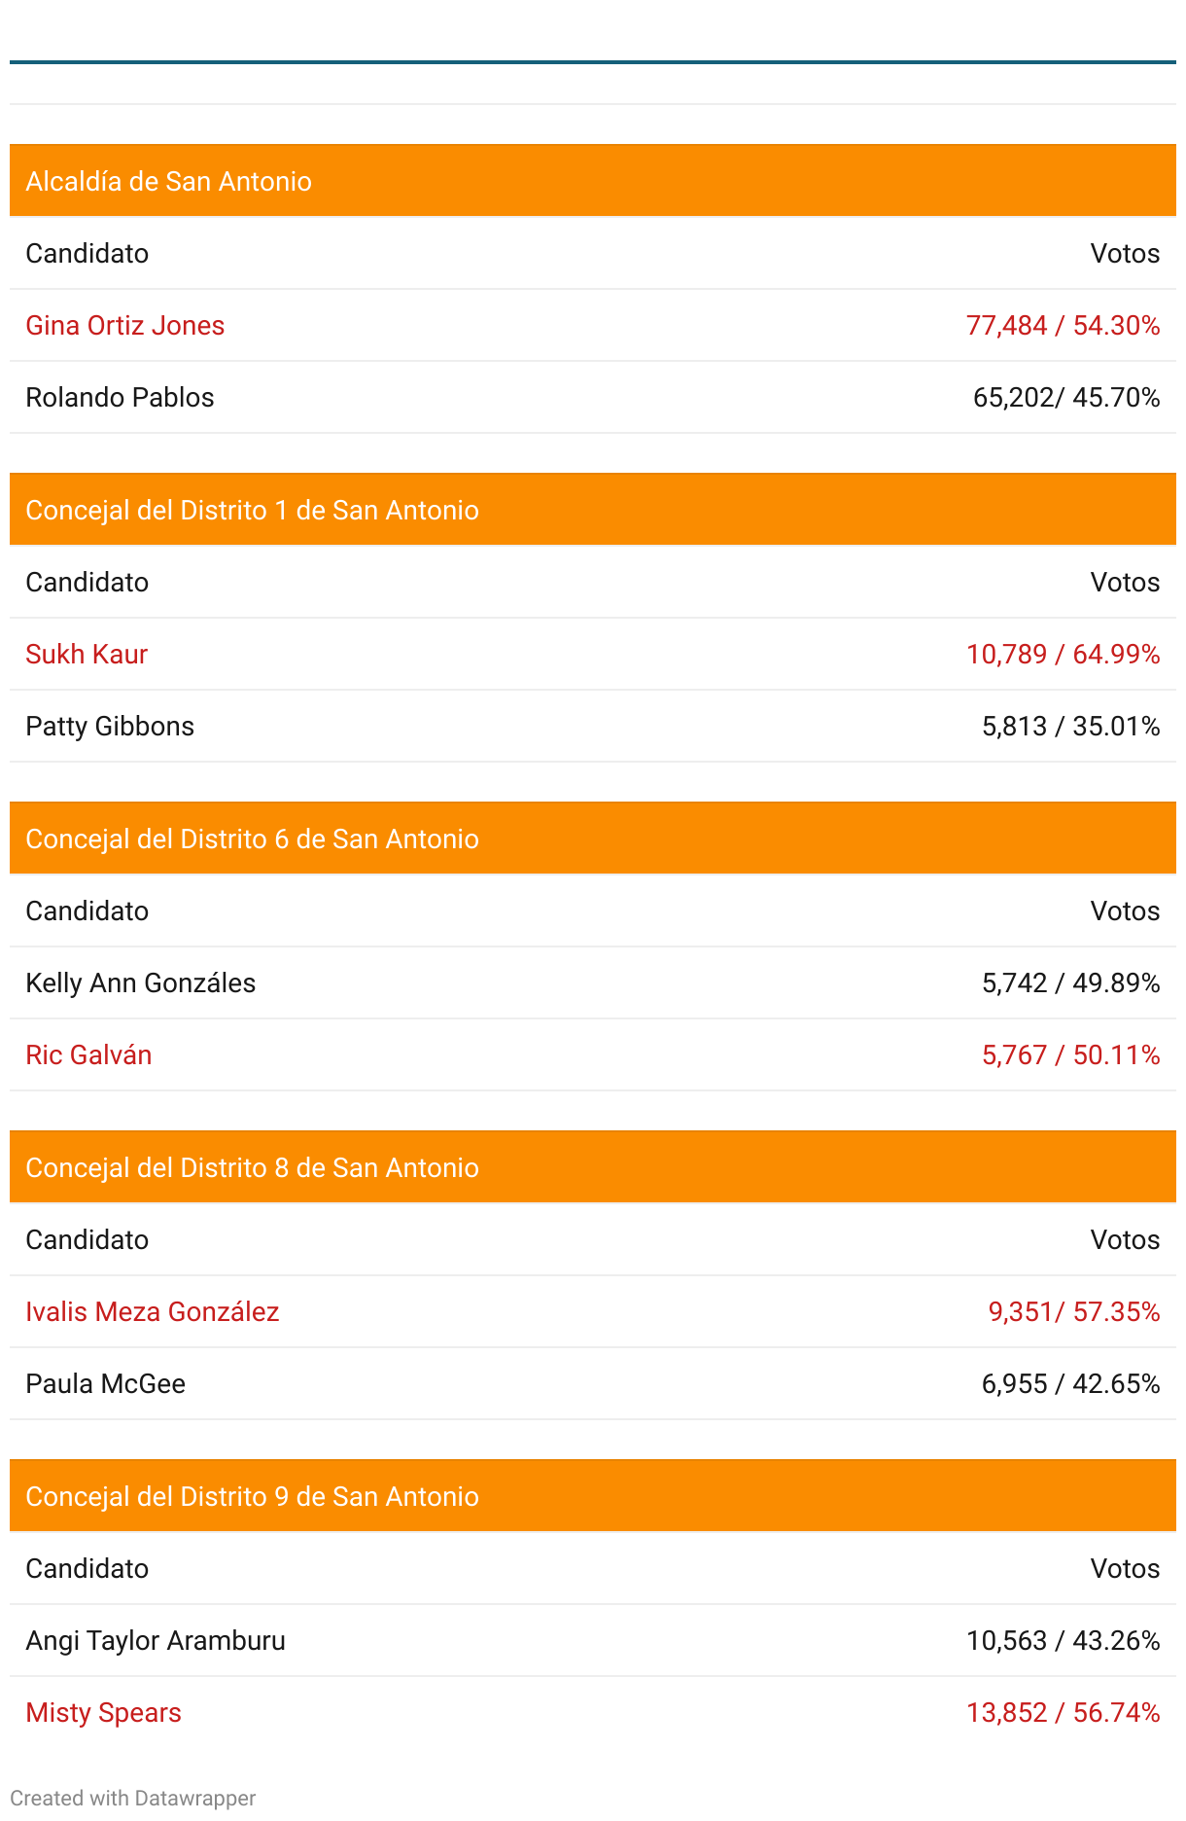Select Gina Ortiz Jones candidate row
This screenshot has height=1821, width=1186.
(x=593, y=325)
